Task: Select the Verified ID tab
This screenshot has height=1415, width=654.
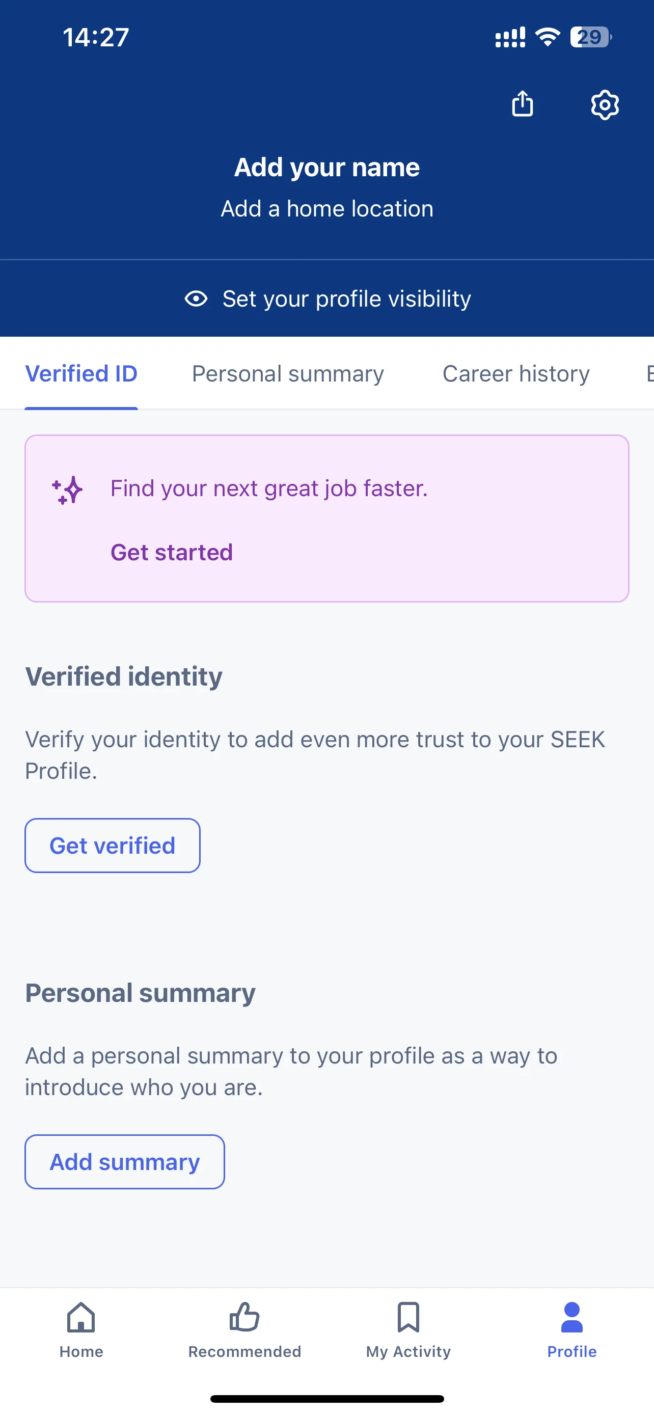Action: 81,373
